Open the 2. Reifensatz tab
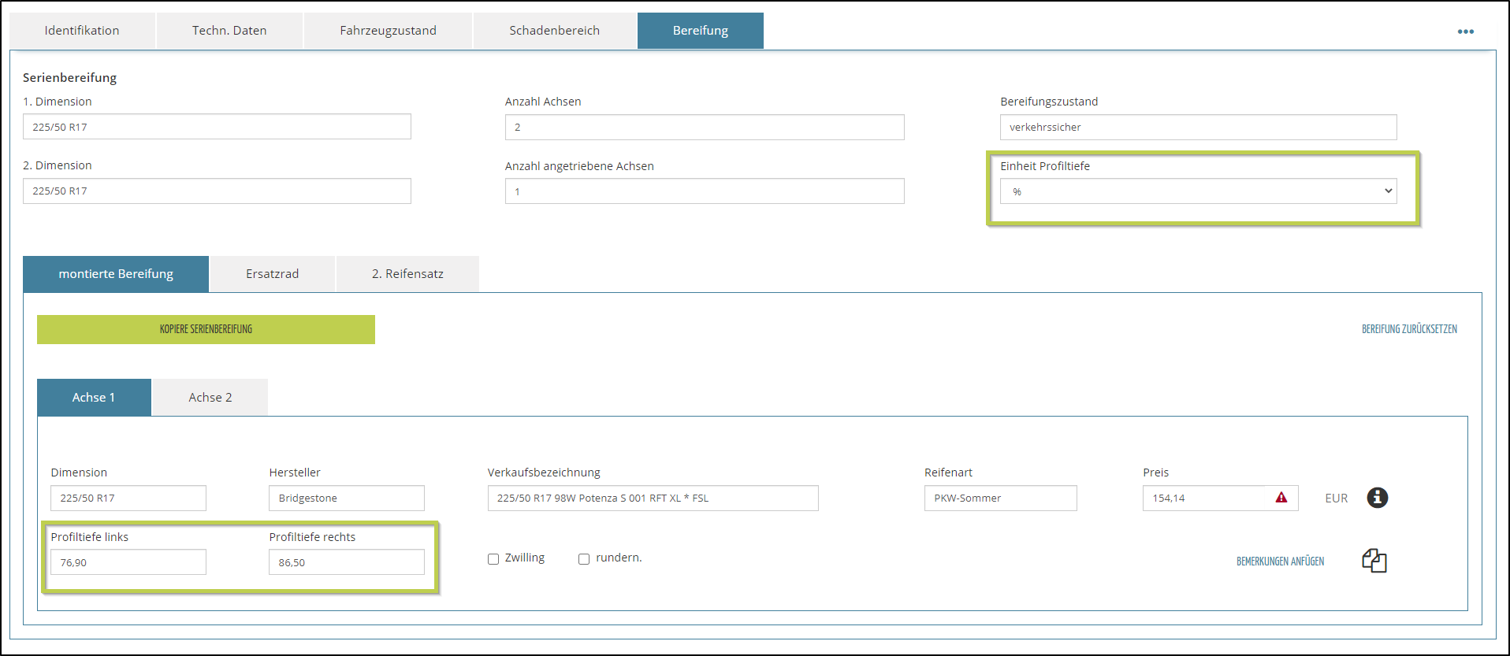The width and height of the screenshot is (1510, 656). [407, 274]
